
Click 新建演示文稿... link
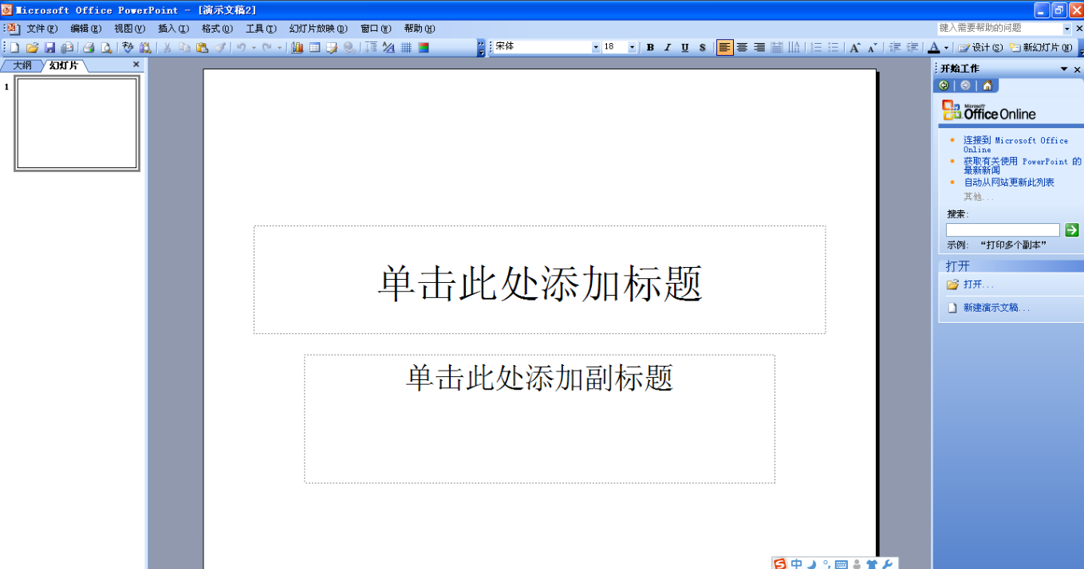tap(996, 308)
